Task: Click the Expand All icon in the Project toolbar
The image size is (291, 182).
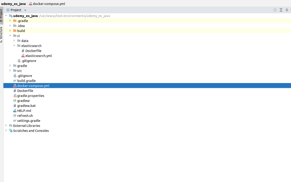Action: pyautogui.click(x=281, y=10)
